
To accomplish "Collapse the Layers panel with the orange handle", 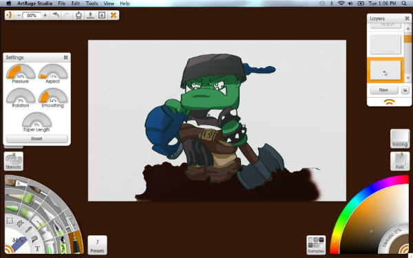I will 390,102.
